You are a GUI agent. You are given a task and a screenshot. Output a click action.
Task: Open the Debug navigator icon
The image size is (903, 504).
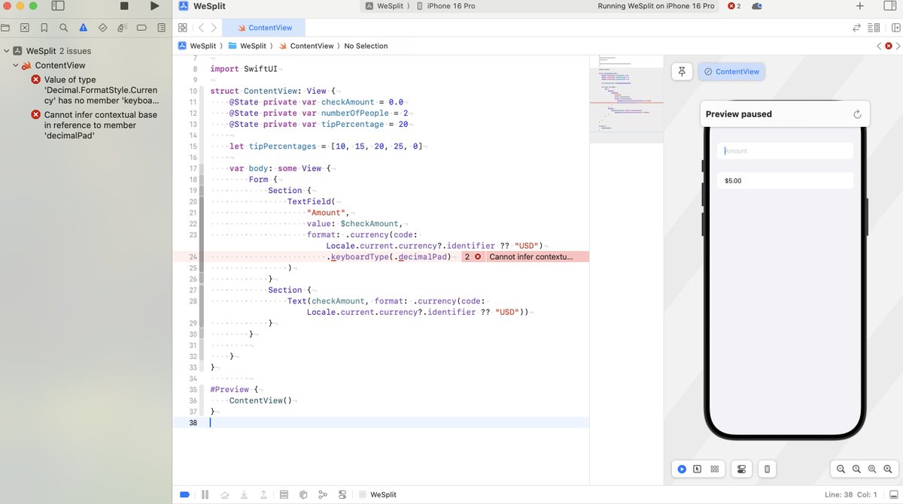pos(123,28)
